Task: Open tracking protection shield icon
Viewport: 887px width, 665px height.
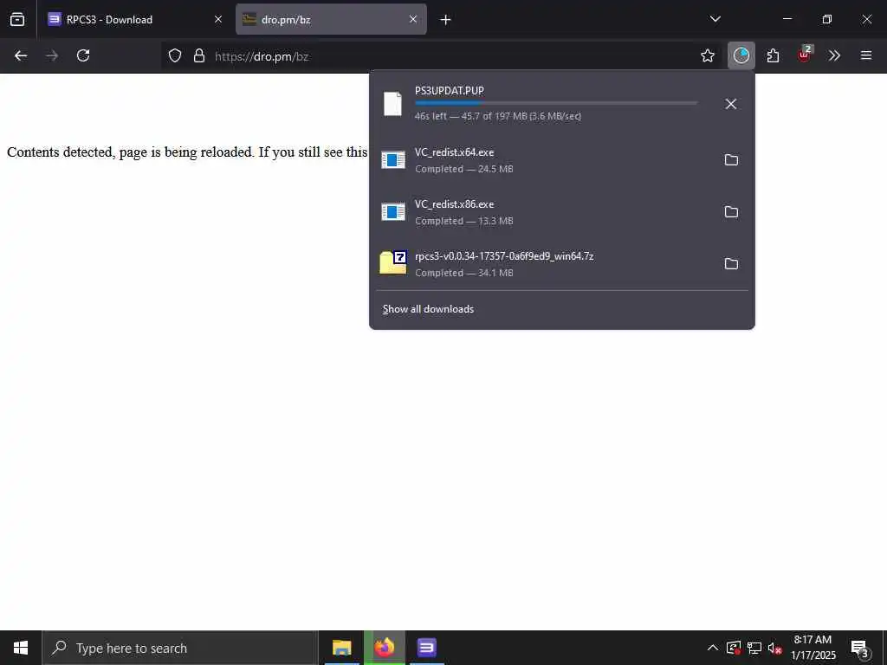Action: tap(175, 55)
